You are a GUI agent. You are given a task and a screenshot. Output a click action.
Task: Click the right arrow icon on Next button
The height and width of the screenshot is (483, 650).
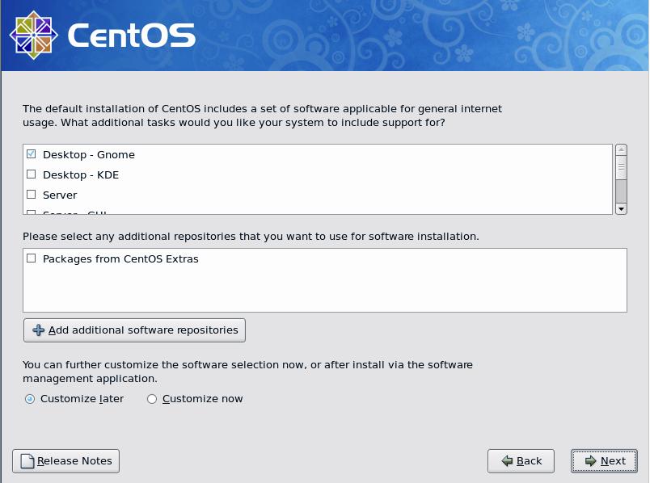coord(589,461)
